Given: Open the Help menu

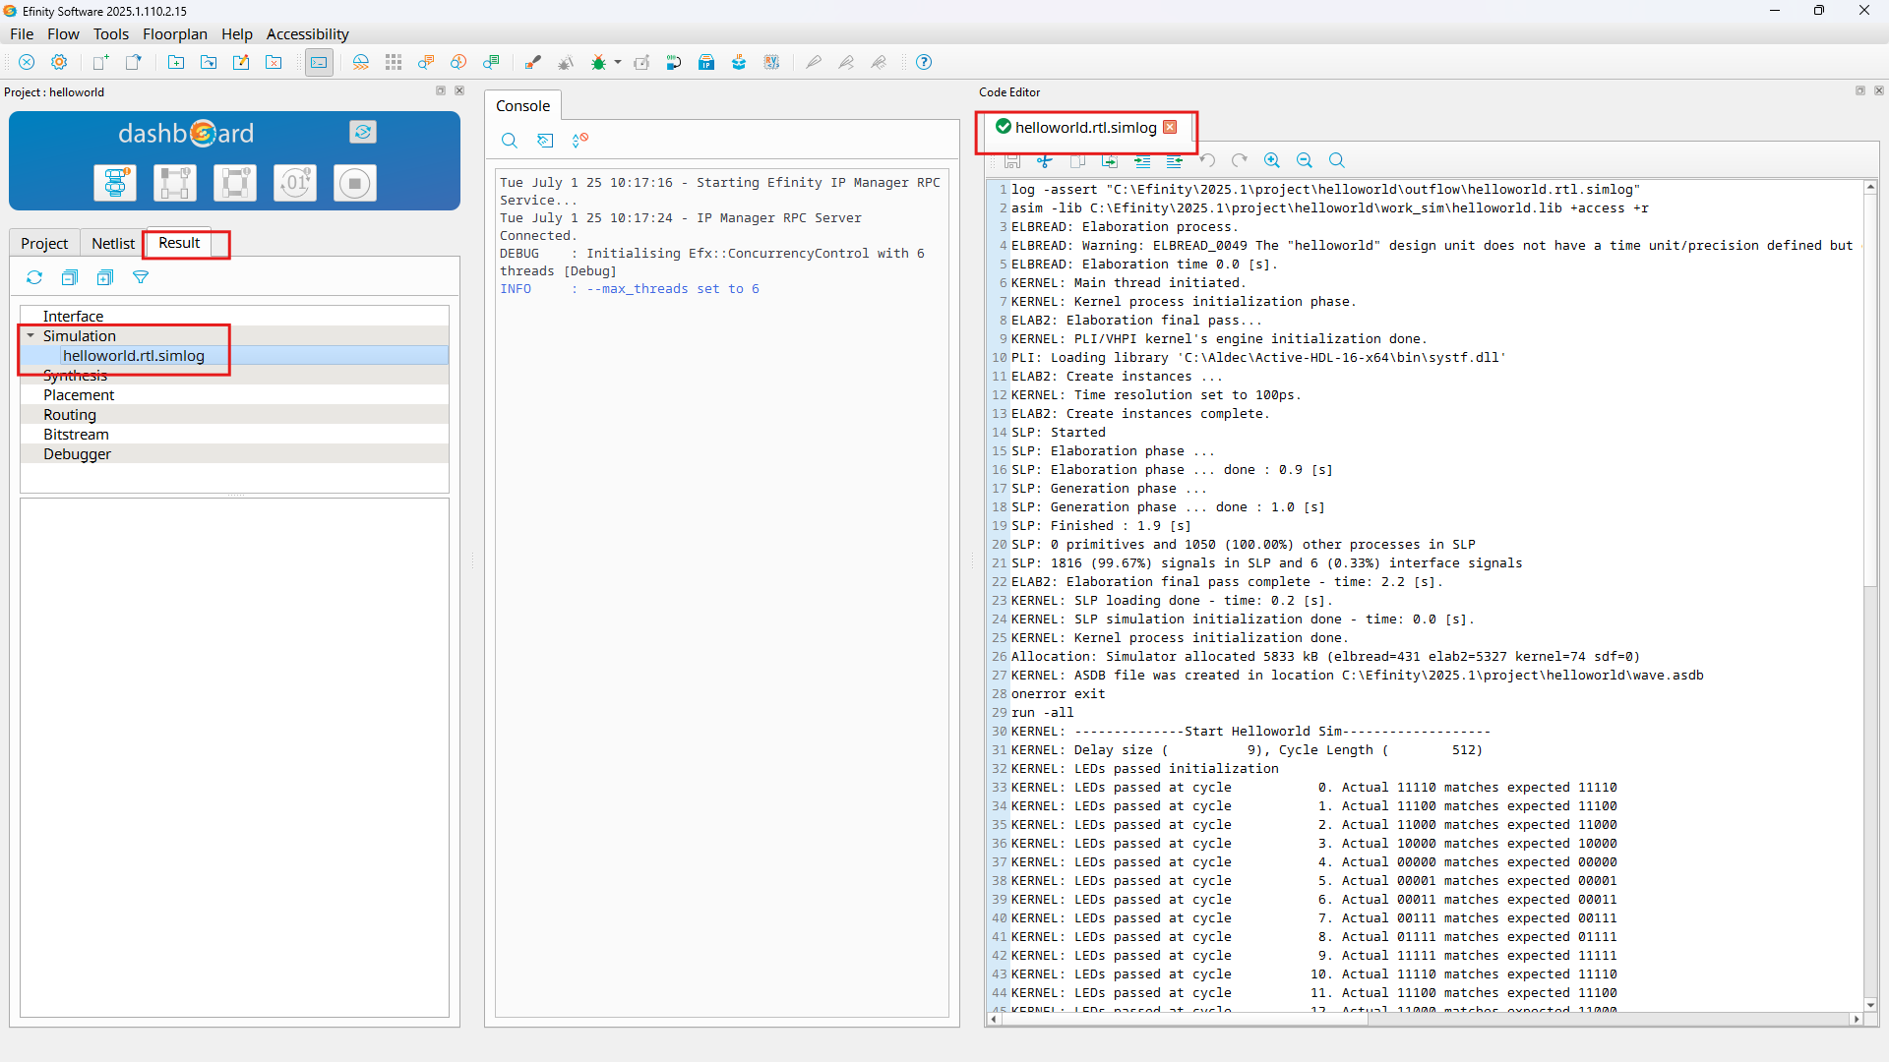Looking at the screenshot, I should (x=237, y=33).
